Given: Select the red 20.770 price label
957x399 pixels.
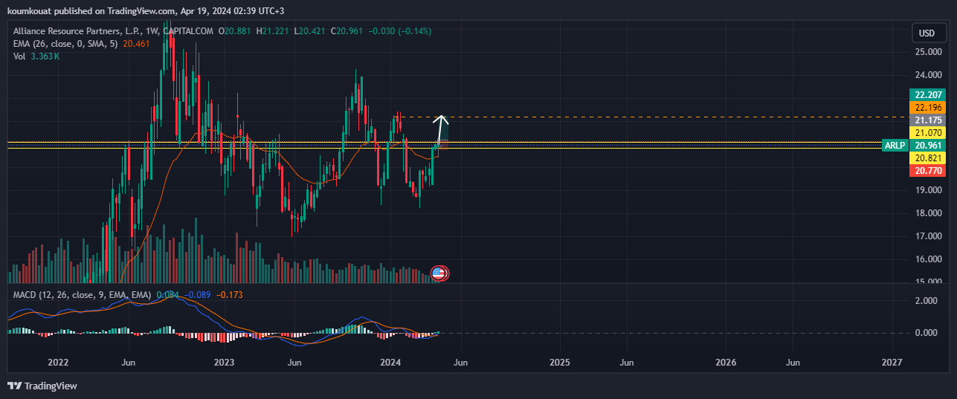Looking at the screenshot, I should [929, 171].
